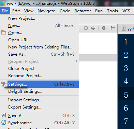This screenshot has width=134, height=129.
Task: Open the VCS menu
Action: [x=126, y=11]
